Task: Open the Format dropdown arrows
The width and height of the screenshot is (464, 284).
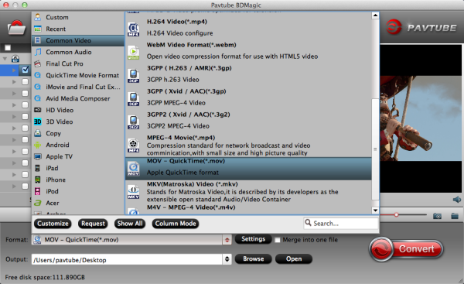Action: (x=227, y=240)
